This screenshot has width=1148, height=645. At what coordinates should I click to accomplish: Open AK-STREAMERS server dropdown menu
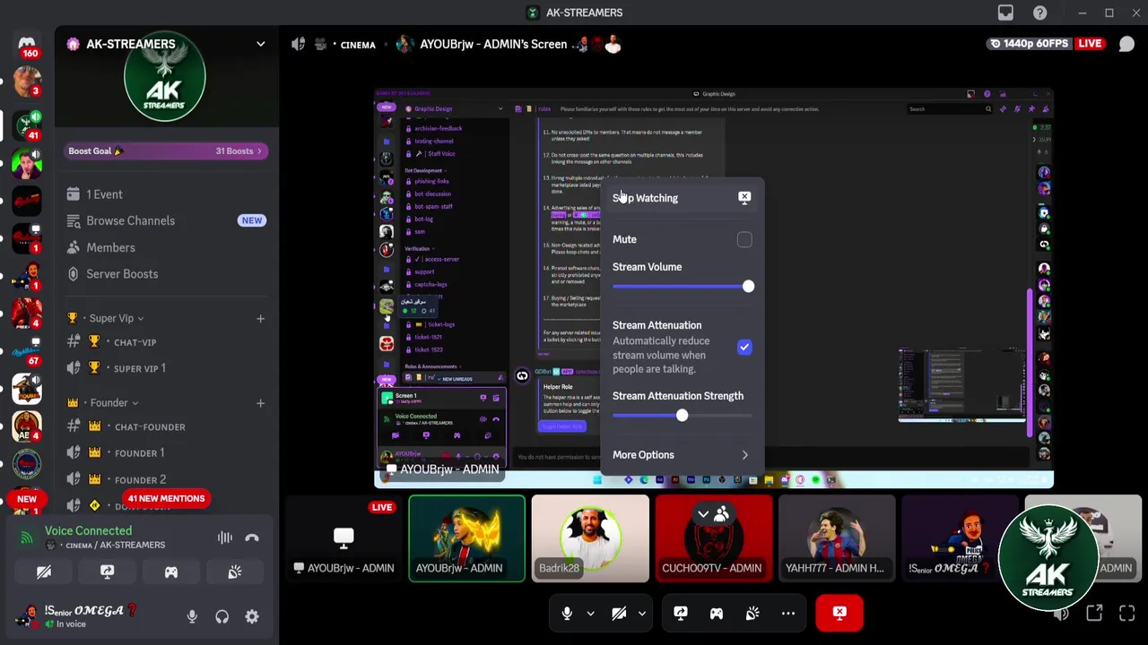(x=260, y=44)
